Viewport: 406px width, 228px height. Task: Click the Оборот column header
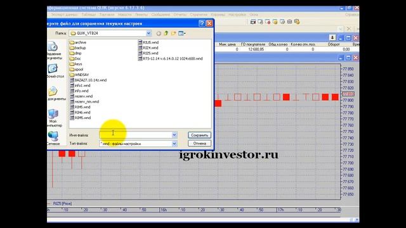(x=334, y=44)
